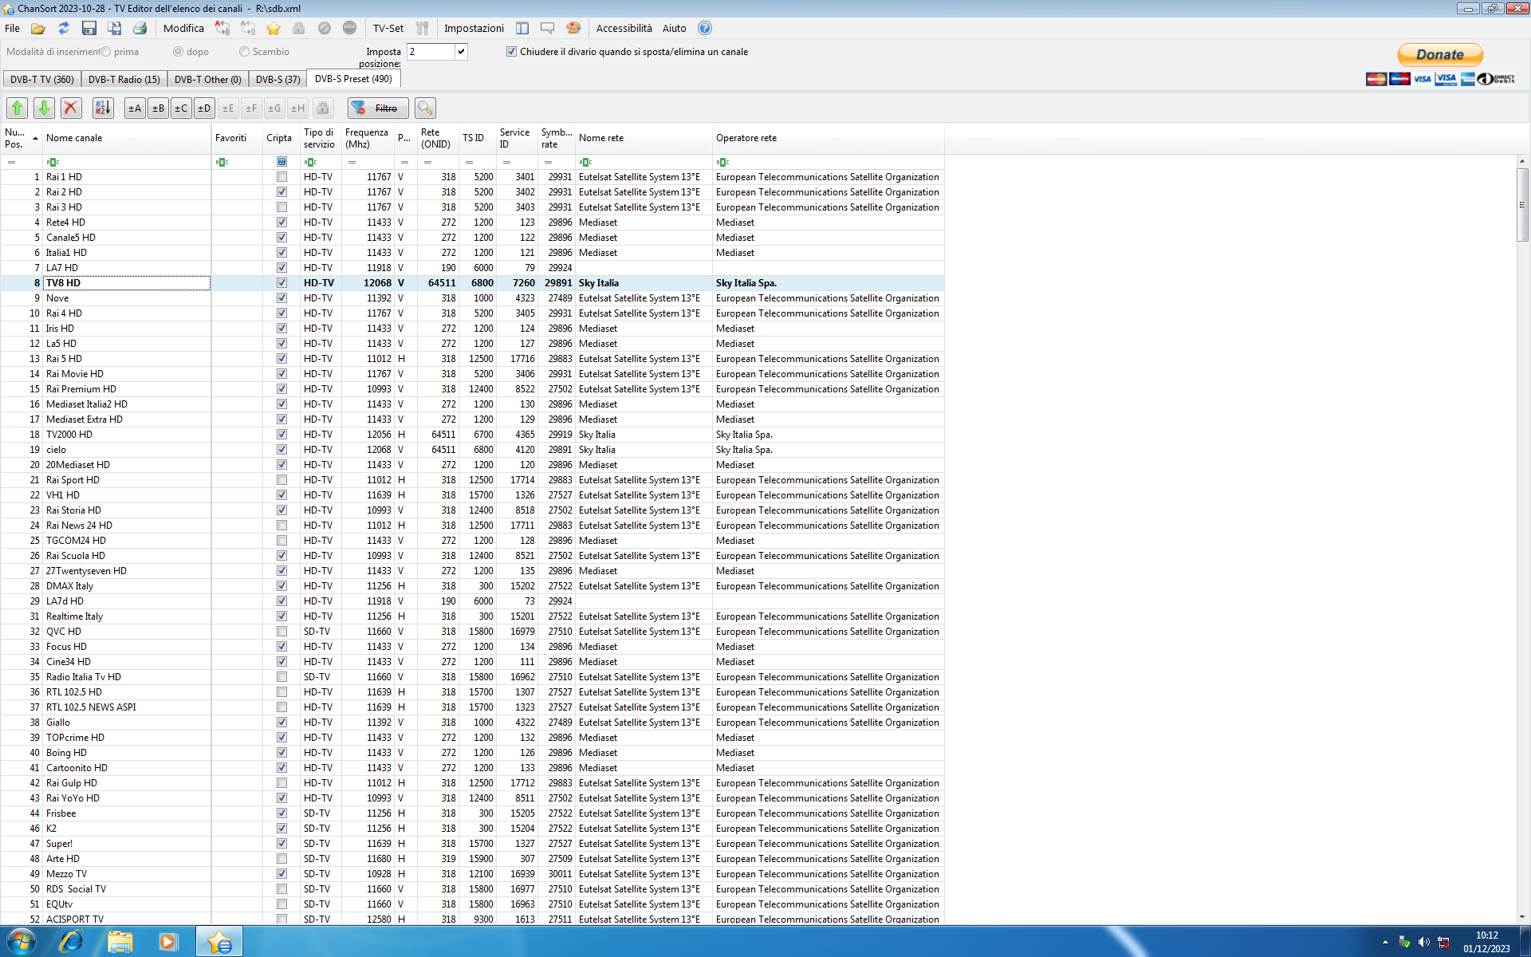Move channel down with green arrow
The height and width of the screenshot is (957, 1531).
tap(45, 108)
